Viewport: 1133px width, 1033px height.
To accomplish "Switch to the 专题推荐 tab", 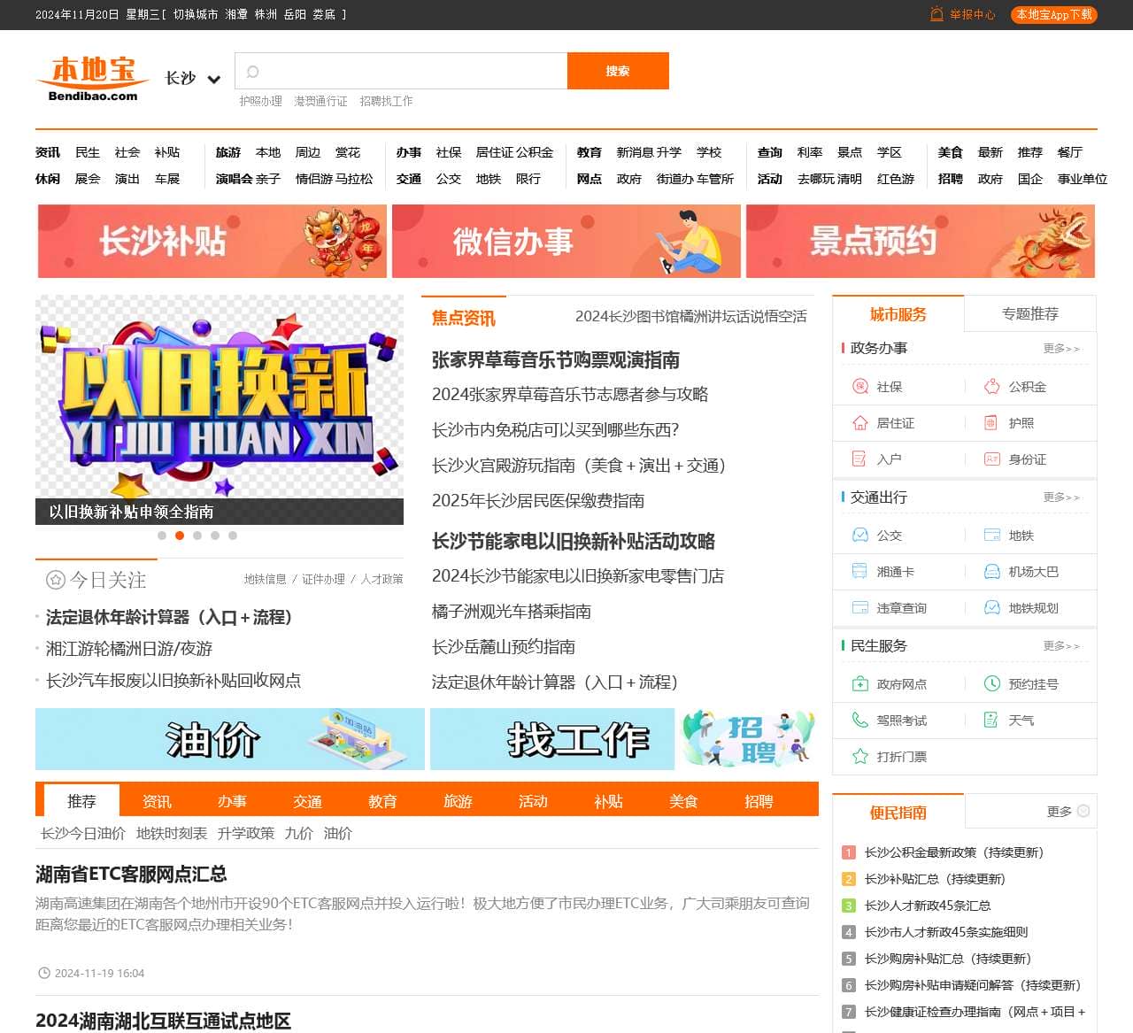I will [x=1030, y=313].
